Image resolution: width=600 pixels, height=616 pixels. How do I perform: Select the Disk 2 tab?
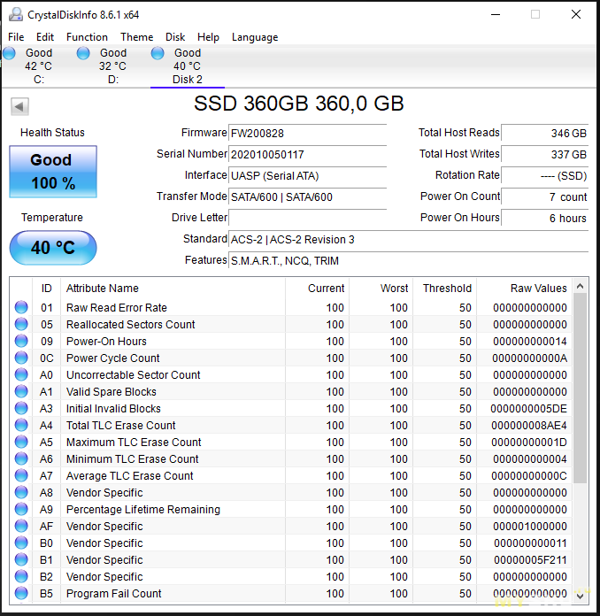pos(188,66)
